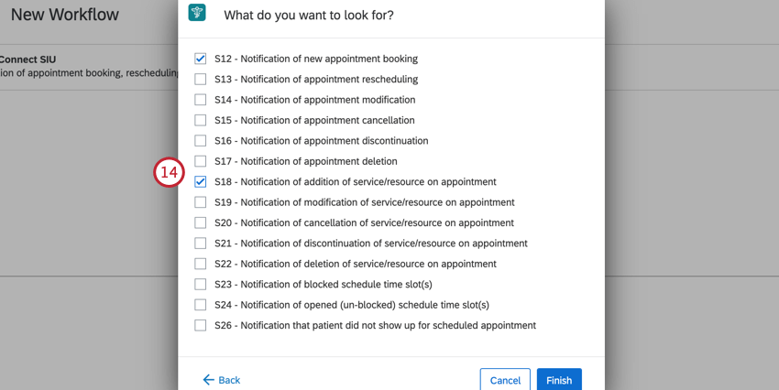The height and width of the screenshot is (390, 779).
Task: Uncheck S12 new appointment booking checkbox
Action: (x=200, y=59)
